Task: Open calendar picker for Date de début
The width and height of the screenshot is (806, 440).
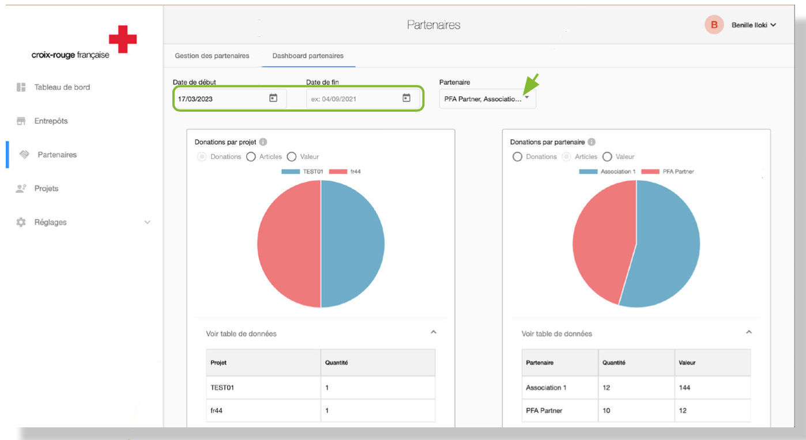Action: (273, 98)
